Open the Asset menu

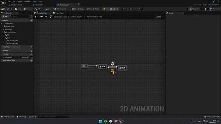[x=20, y=1]
